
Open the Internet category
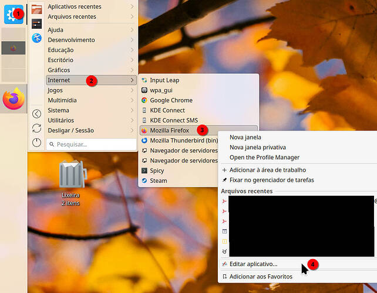point(91,80)
